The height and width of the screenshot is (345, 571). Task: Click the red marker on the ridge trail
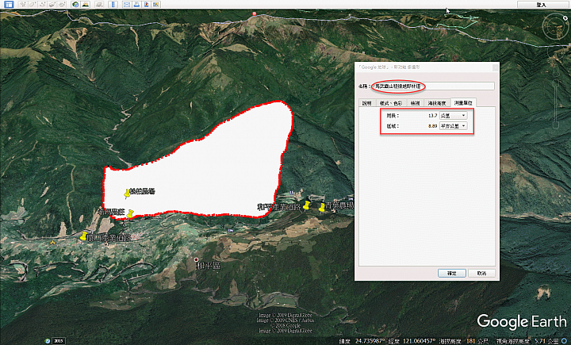[255, 13]
